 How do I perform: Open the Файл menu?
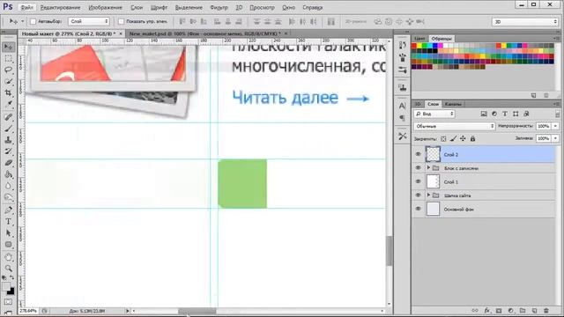(27, 8)
